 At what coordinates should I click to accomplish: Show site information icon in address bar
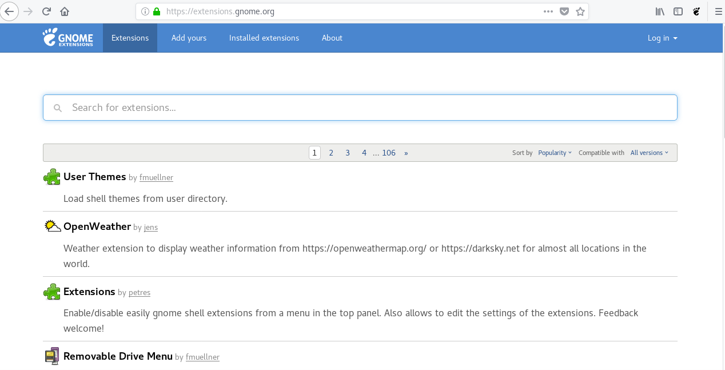pos(145,11)
